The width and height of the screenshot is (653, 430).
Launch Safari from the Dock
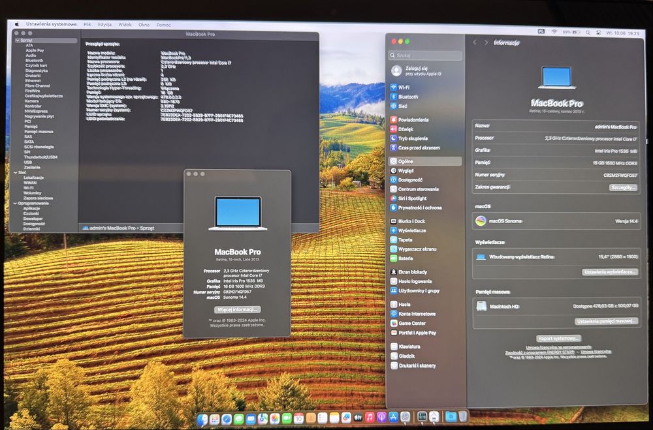[227, 418]
